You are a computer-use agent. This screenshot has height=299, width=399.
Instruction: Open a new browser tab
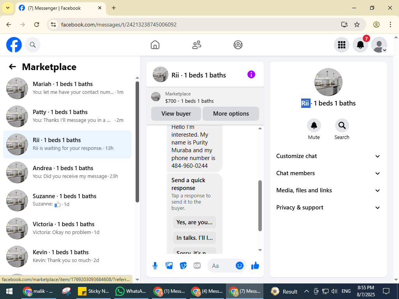point(114,8)
